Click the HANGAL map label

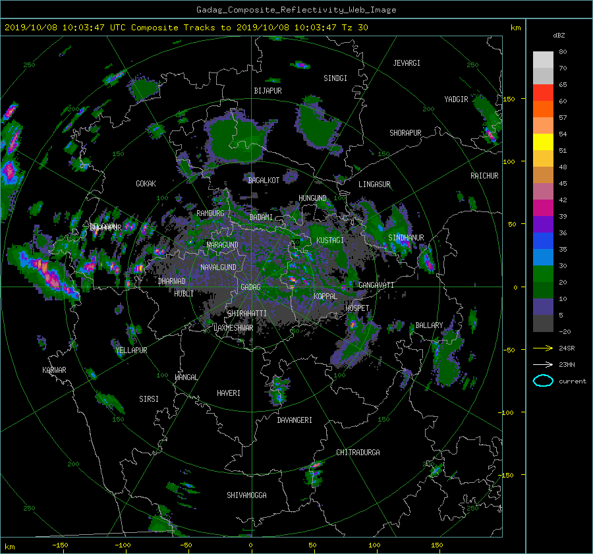186,377
